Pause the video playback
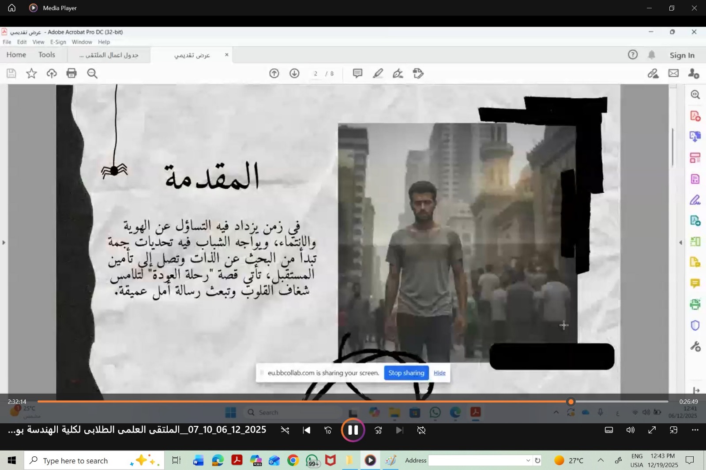 click(353, 430)
